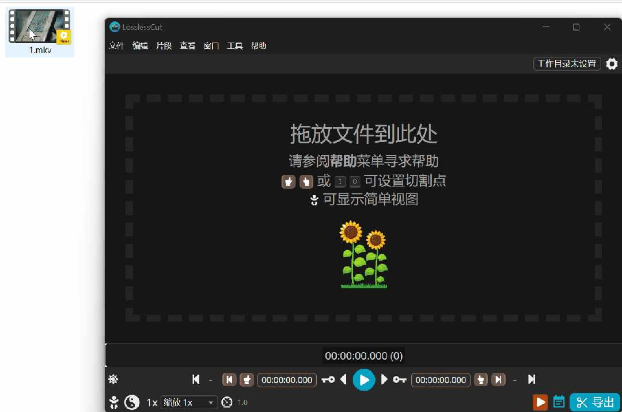Set segment start cut point with hand icon
Screen dimensions: 622x412
(246, 380)
